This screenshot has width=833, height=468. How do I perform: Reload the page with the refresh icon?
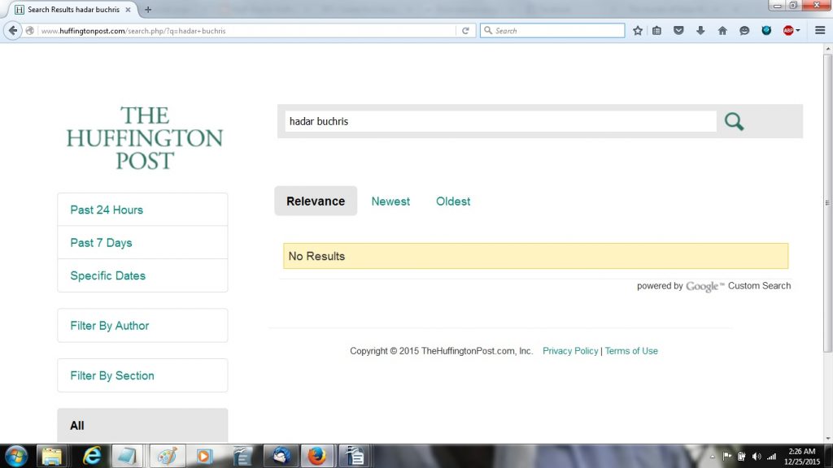465,31
